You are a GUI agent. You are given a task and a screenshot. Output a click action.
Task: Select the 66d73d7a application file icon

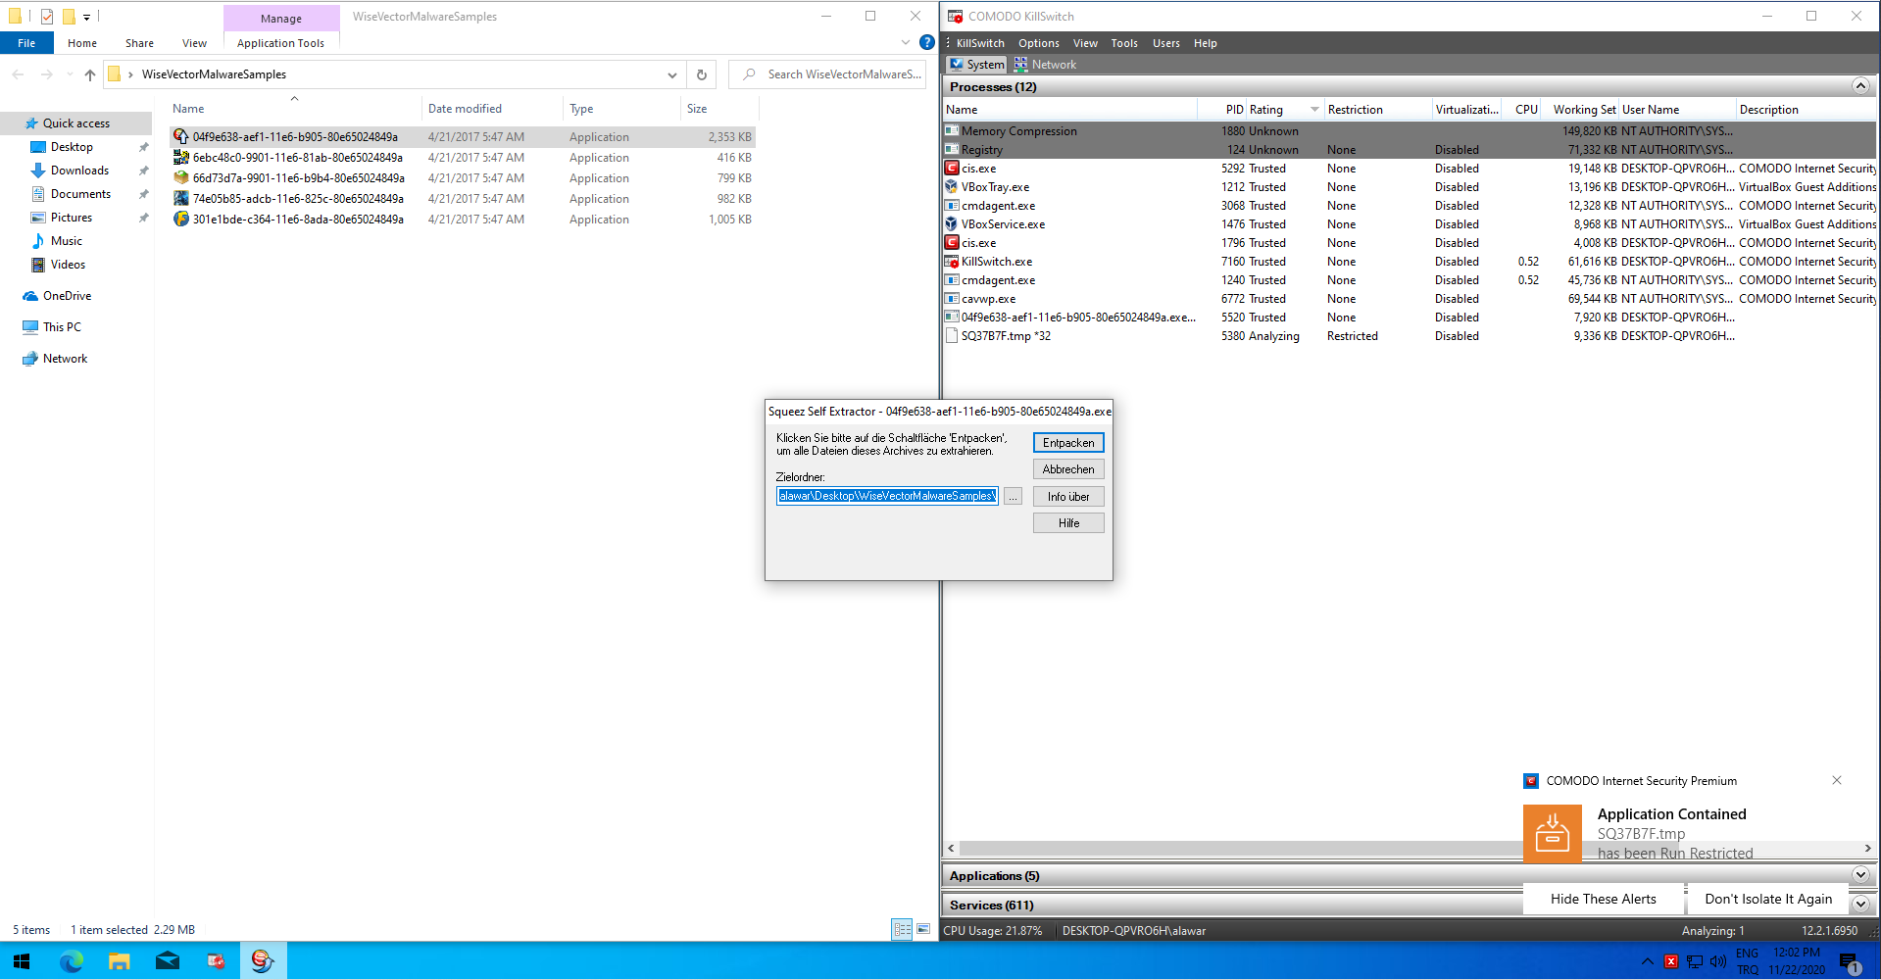[181, 178]
